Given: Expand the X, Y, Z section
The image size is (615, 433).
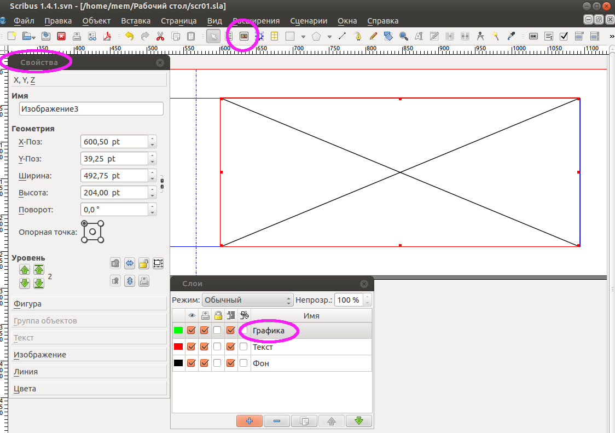Looking at the screenshot, I should pos(89,80).
